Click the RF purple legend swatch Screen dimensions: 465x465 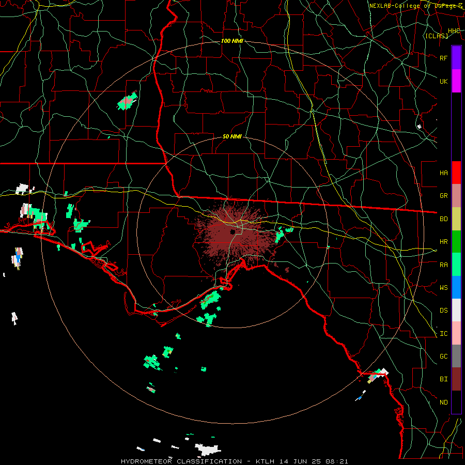(x=456, y=58)
